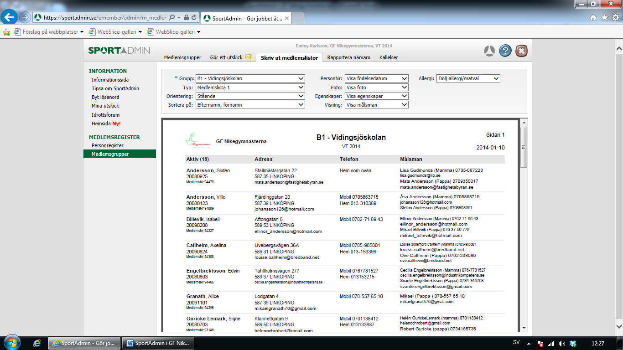The width and height of the screenshot is (623, 350).
Task: Click the address Uvebergsvägen 36A
Action: [x=277, y=245]
